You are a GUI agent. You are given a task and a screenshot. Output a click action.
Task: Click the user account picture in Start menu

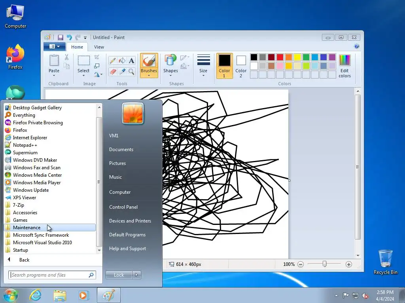coord(133,113)
